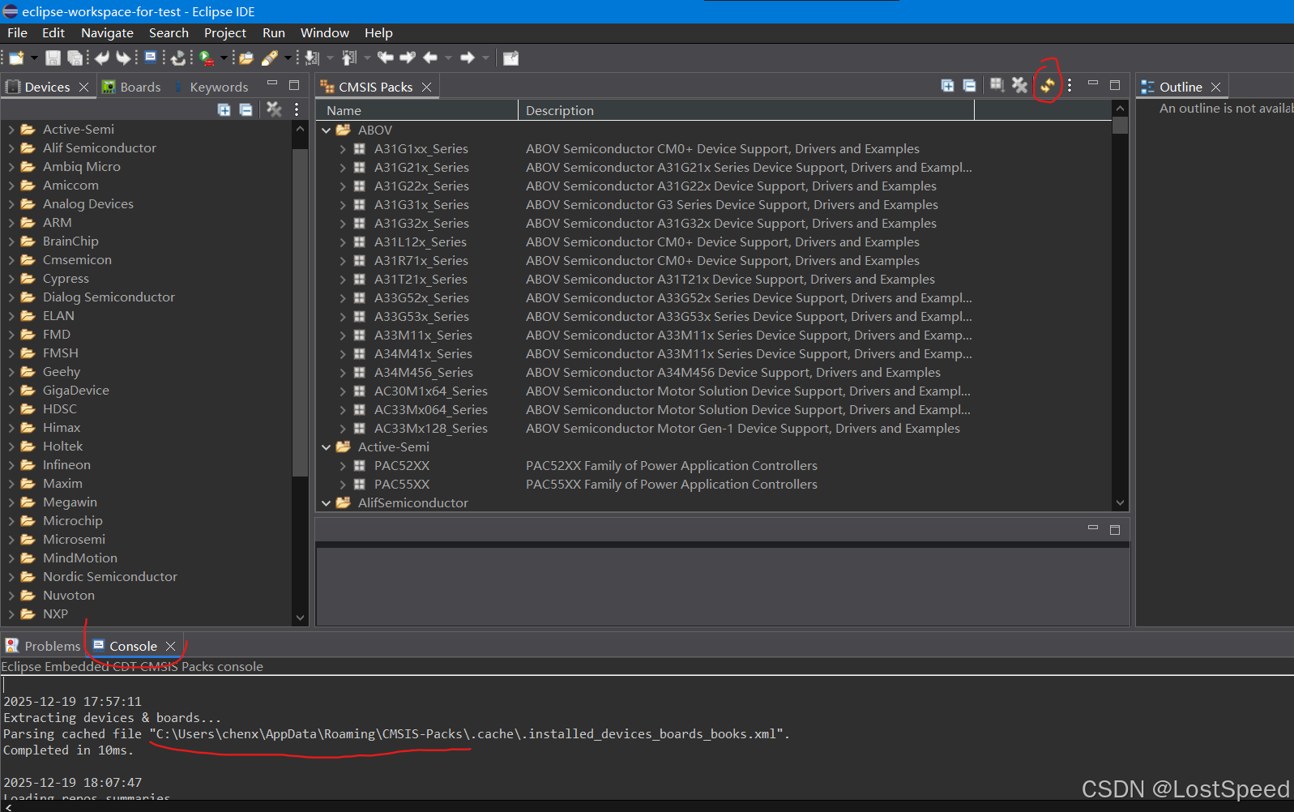Expand all in the Devices view toolbar

(x=224, y=110)
